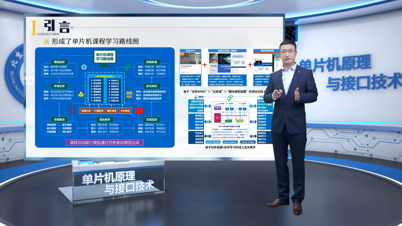
Task: Click the red chat bubble icon
Action: click(139, 111)
